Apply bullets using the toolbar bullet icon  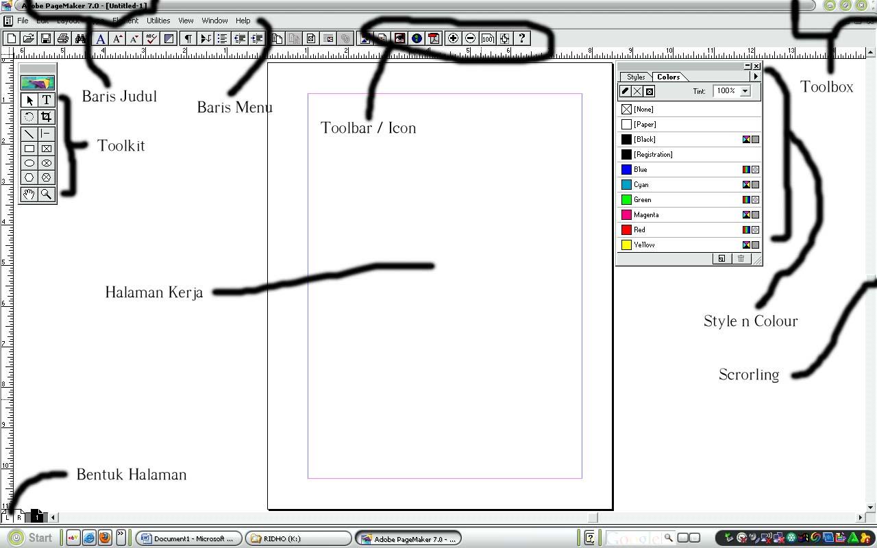coord(222,38)
